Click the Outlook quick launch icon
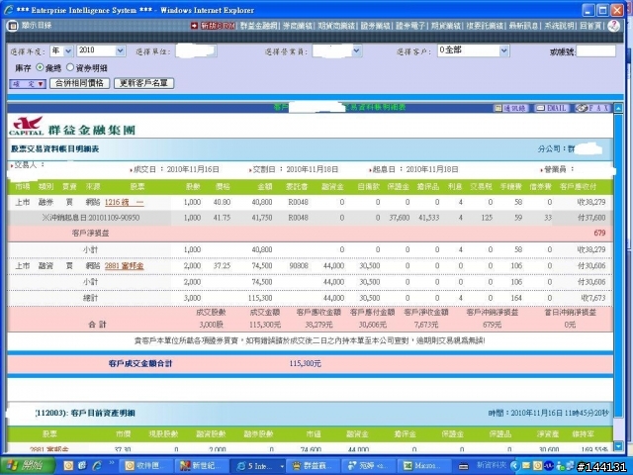Screen dimensions: 633x475 click(68, 466)
